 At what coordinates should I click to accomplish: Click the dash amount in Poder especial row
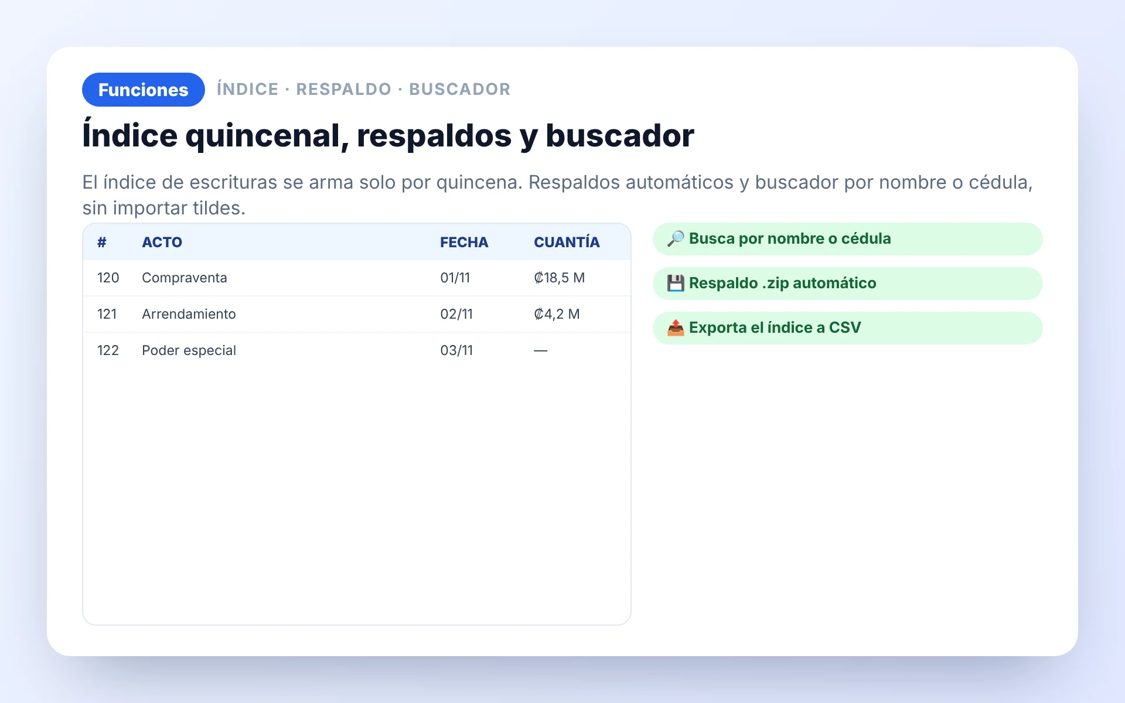pyautogui.click(x=541, y=350)
